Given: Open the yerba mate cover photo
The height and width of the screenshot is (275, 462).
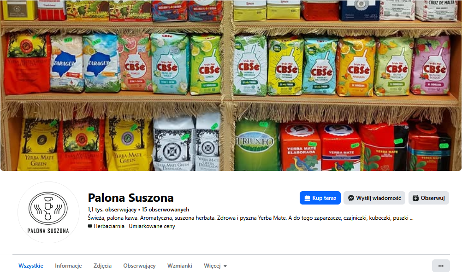Looking at the screenshot, I should [x=231, y=85].
